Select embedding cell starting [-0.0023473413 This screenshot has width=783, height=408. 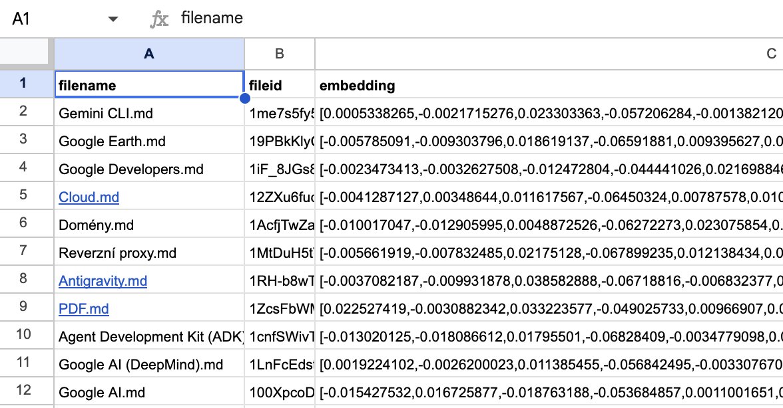click(549, 168)
